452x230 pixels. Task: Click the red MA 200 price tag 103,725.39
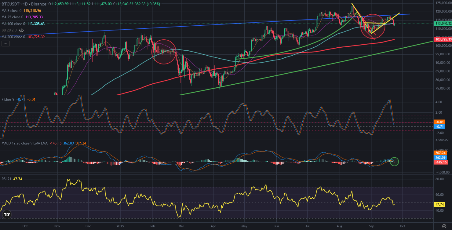pos(442,40)
